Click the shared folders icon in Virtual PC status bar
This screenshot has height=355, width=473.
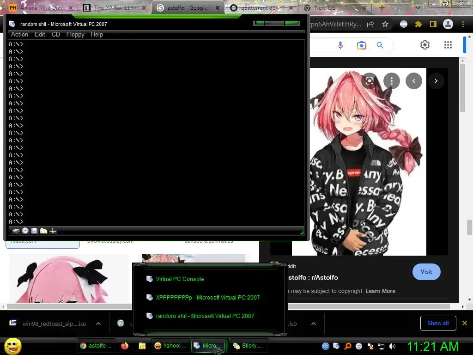(44, 231)
